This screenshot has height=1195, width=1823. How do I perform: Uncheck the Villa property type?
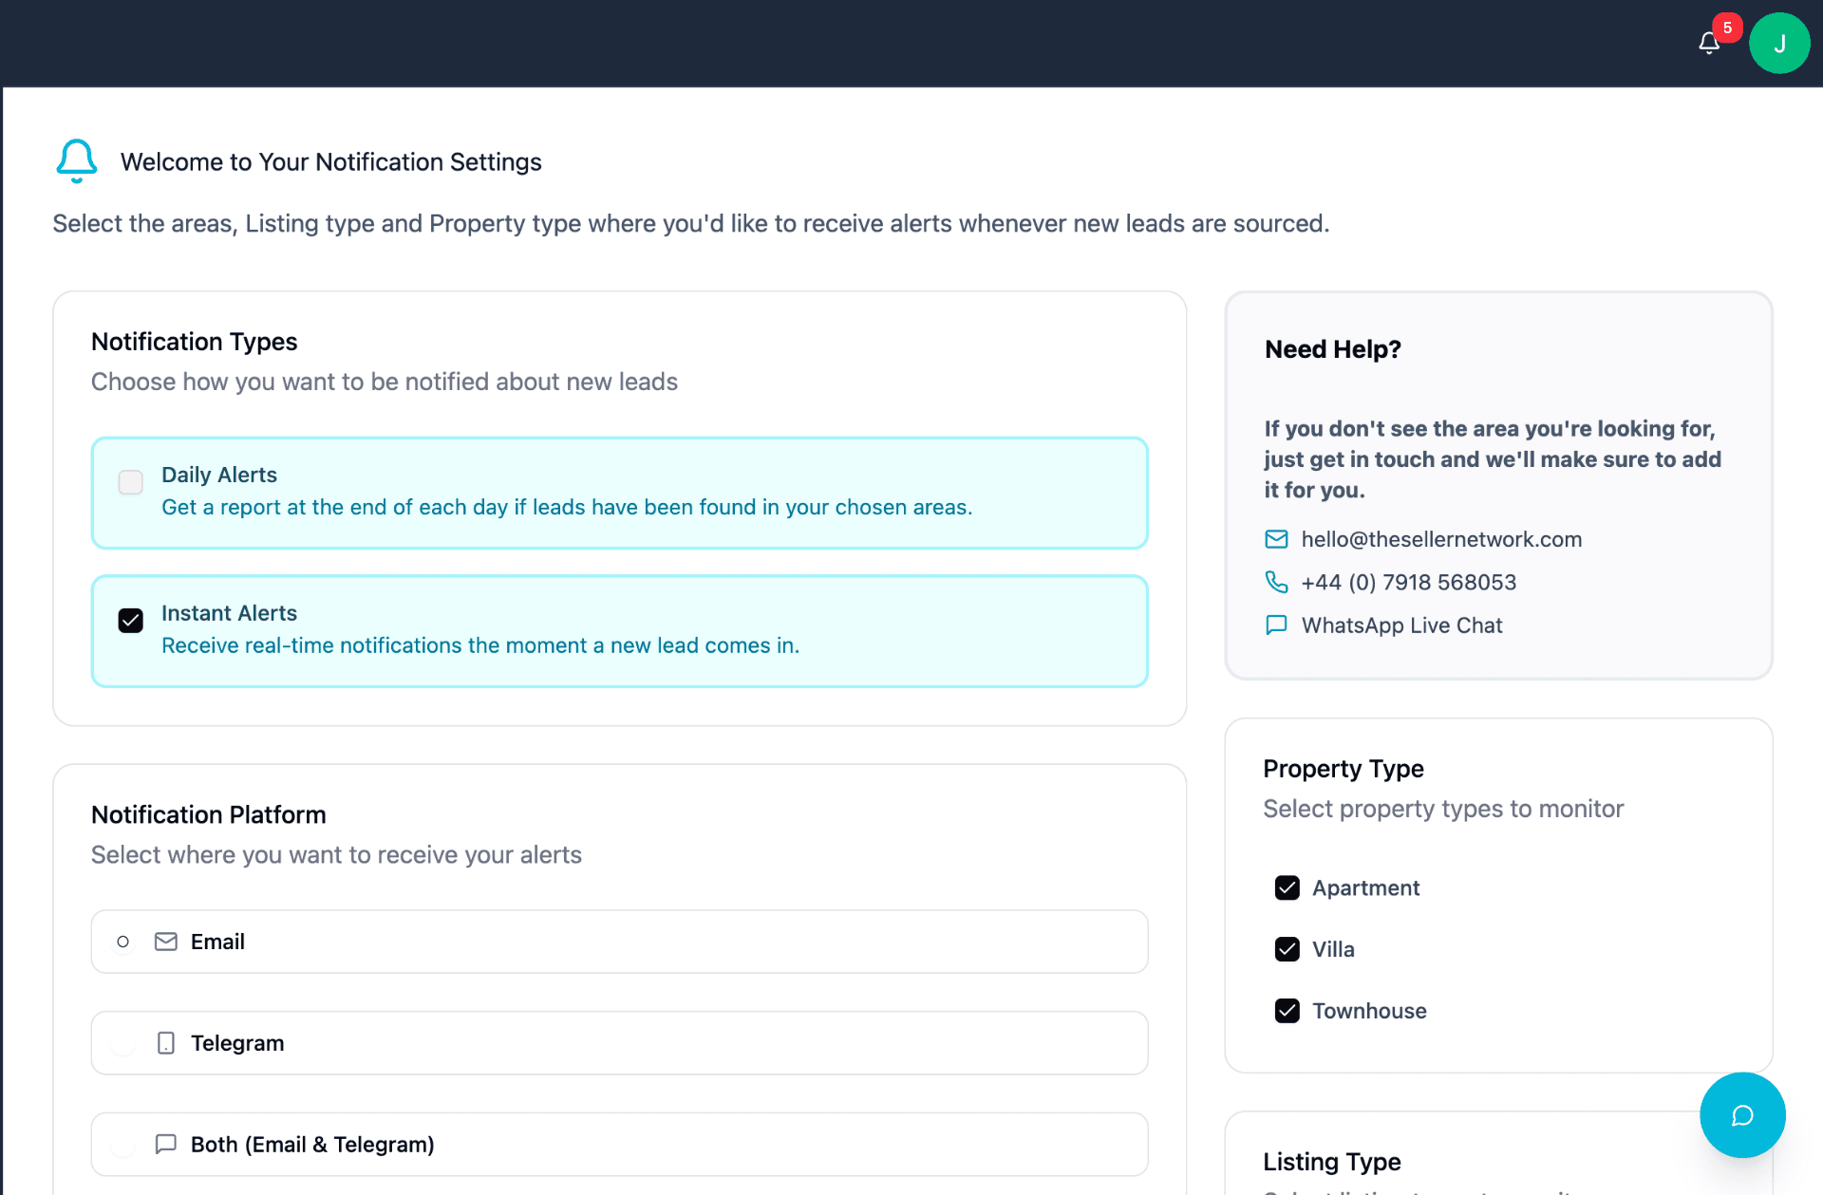(x=1287, y=949)
